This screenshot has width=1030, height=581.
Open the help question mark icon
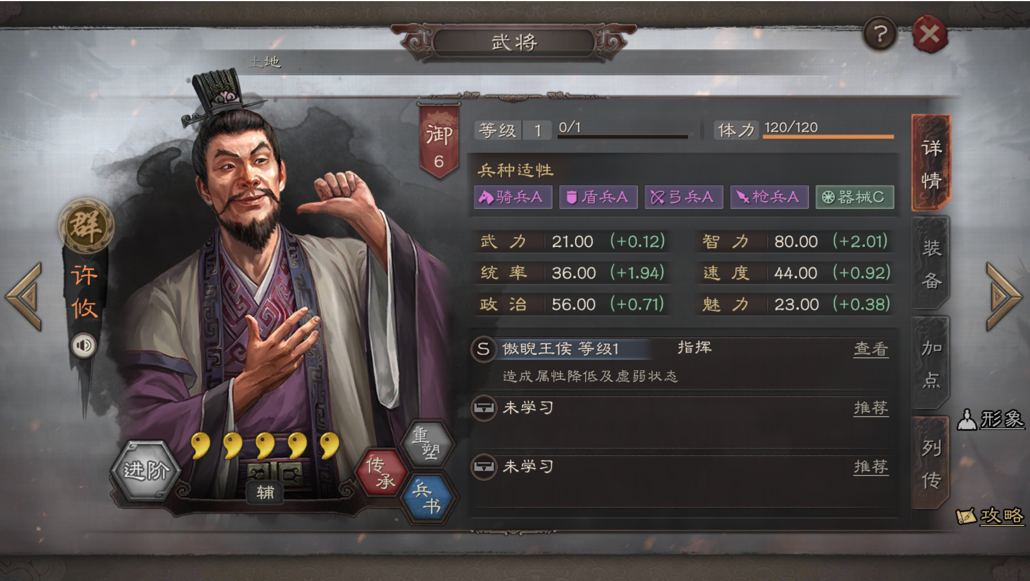[880, 34]
